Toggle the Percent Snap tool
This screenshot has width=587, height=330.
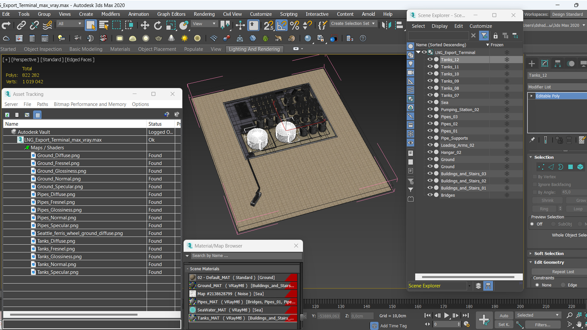294,25
